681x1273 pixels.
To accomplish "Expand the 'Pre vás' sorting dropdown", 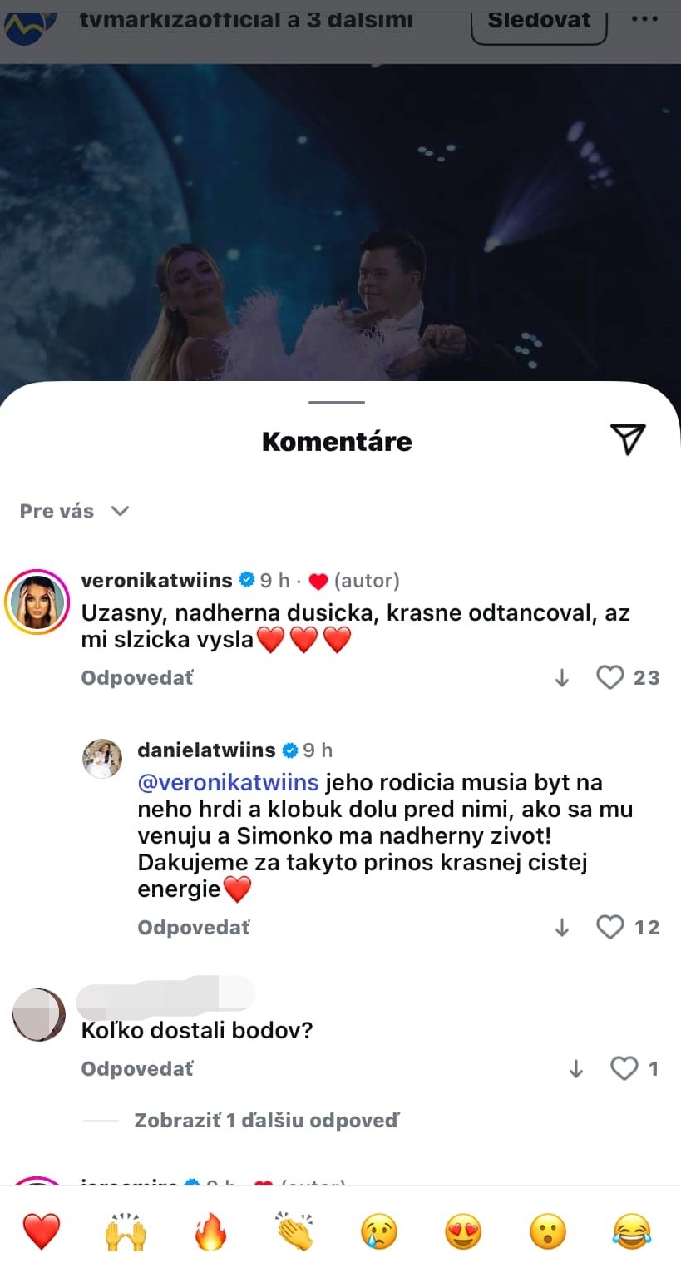I will [x=75, y=511].
